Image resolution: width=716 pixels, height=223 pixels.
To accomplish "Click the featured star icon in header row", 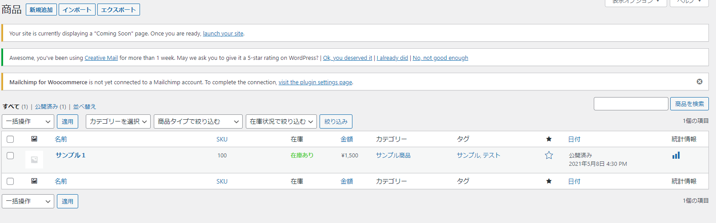I will tap(549, 139).
